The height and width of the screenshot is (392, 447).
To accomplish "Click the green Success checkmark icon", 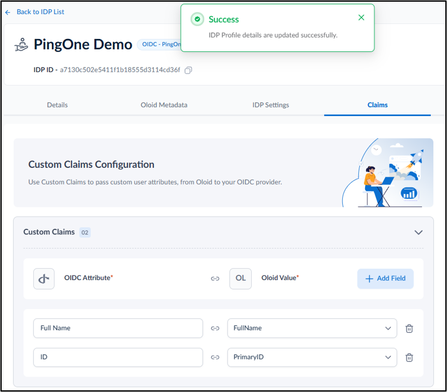I will pos(197,19).
